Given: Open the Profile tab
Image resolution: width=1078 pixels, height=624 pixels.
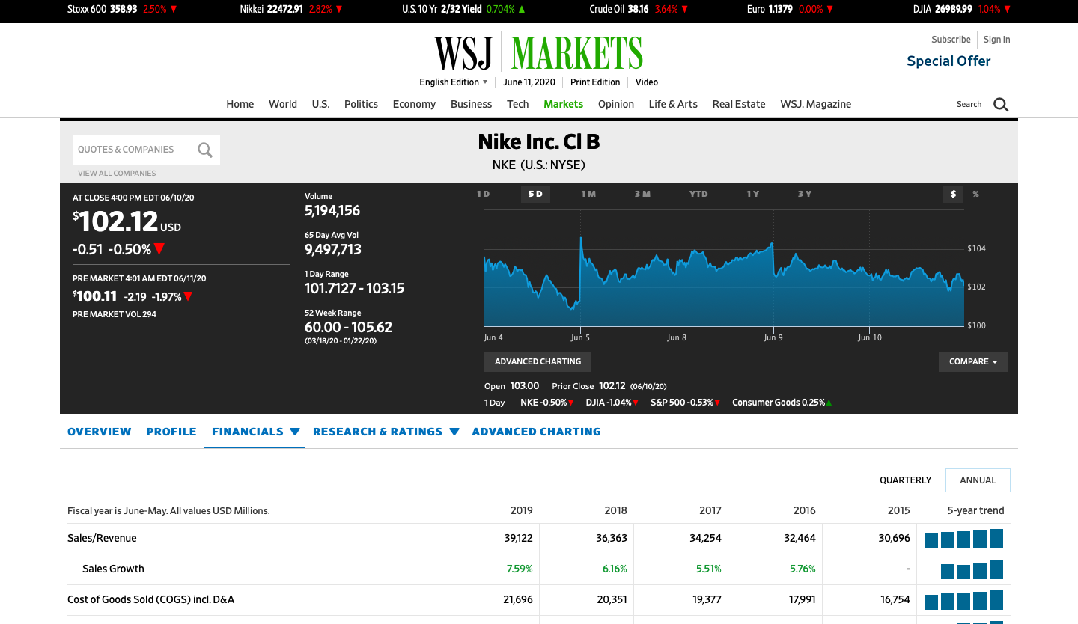Looking at the screenshot, I should click(x=171, y=432).
